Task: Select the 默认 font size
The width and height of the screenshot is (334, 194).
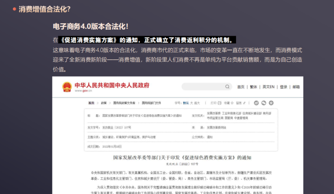Action: [x=186, y=103]
